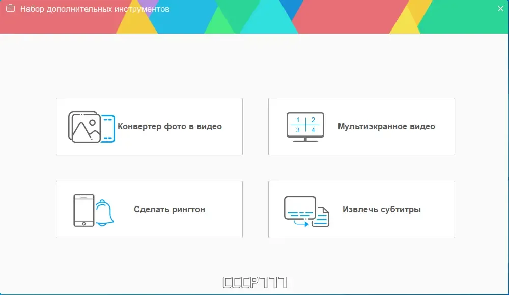Click the toolbox icon in the title bar
The height and width of the screenshot is (295, 509).
coord(10,9)
